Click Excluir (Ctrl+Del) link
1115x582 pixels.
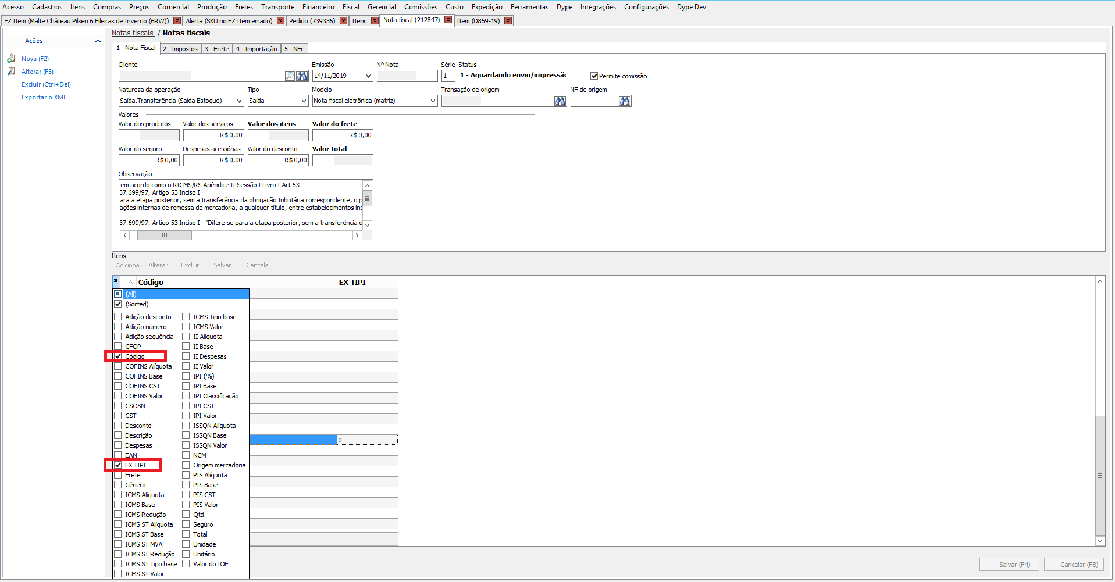[46, 84]
